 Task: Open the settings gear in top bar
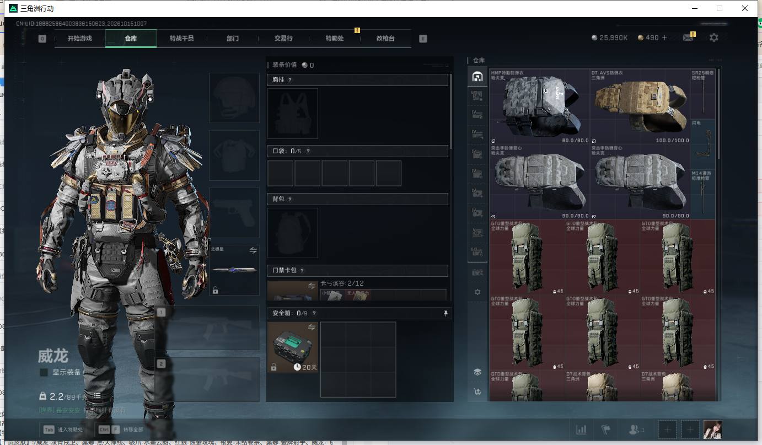(x=714, y=37)
